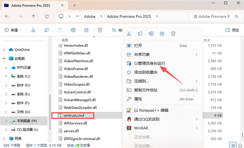The height and width of the screenshot is (148, 244).
Task: Select 复制文件地址 from the context menu
Action: tap(162, 90)
